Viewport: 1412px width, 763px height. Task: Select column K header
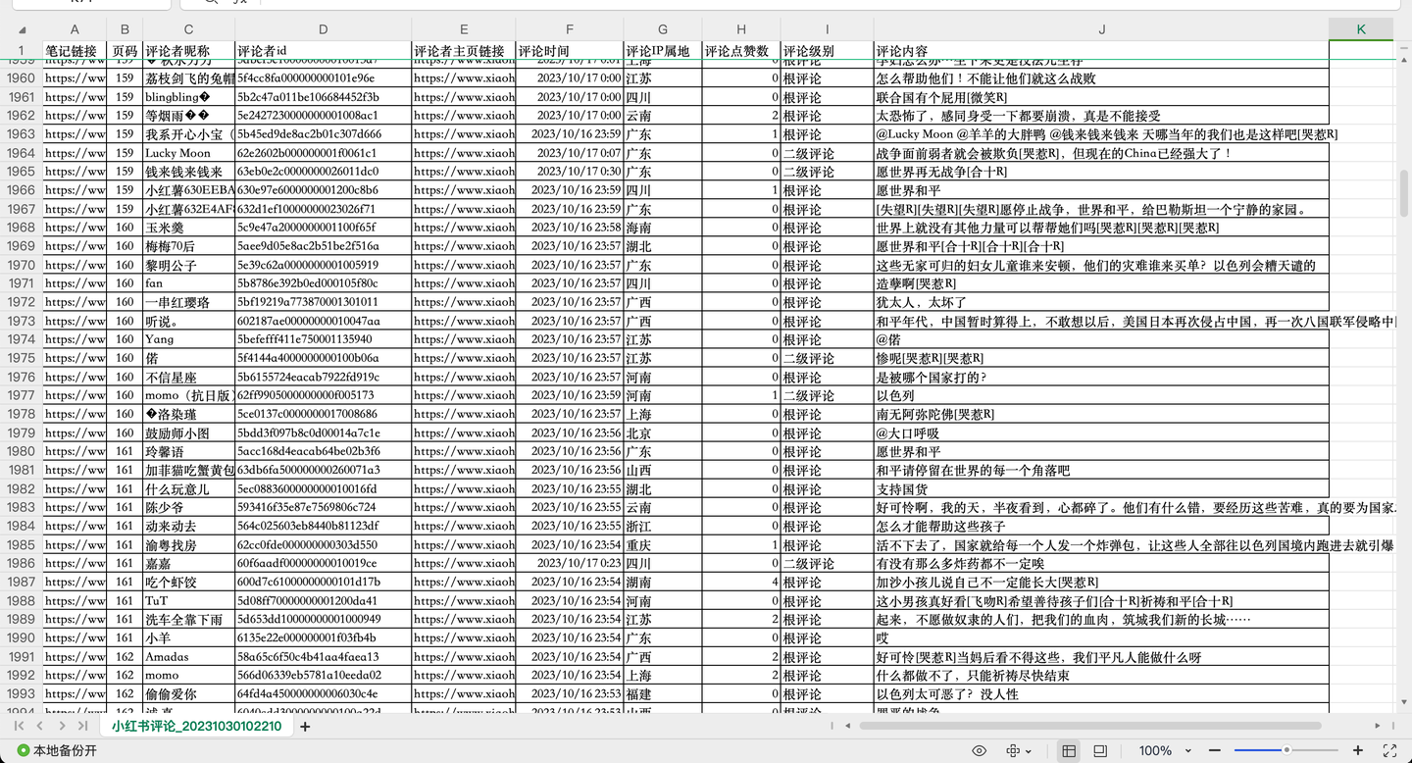pos(1361,29)
